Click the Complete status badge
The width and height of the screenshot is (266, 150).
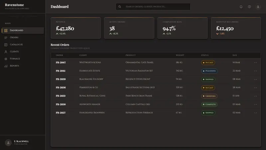[209, 104]
